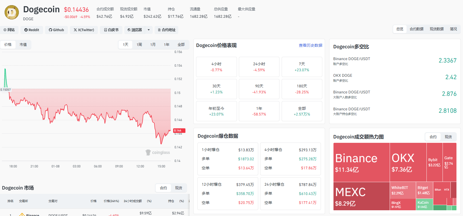The width and height of the screenshot is (463, 216).
Task: Expand the dropdown arrow beside 浏览器
Action: [x=149, y=30]
